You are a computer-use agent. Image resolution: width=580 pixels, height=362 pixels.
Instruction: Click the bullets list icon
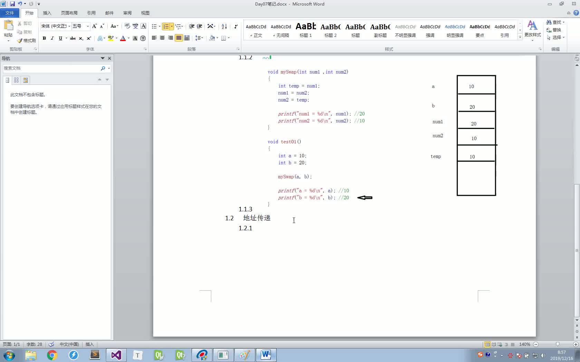click(x=154, y=26)
